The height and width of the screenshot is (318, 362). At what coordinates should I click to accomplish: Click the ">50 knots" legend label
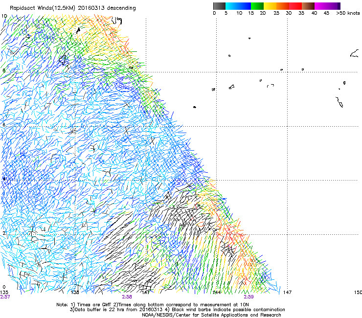point(348,13)
